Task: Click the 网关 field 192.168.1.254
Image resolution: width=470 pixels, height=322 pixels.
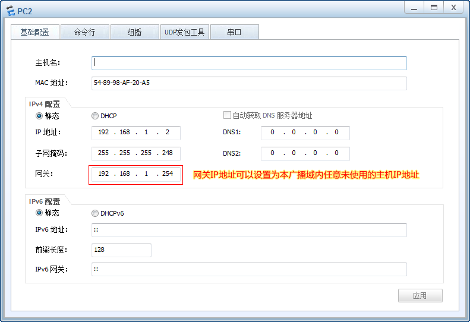Action: point(136,174)
